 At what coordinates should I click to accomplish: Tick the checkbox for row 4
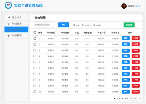[x=35, y=56]
